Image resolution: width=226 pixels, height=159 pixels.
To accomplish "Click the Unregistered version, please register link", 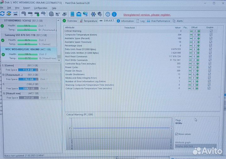I will tap(147, 15).
